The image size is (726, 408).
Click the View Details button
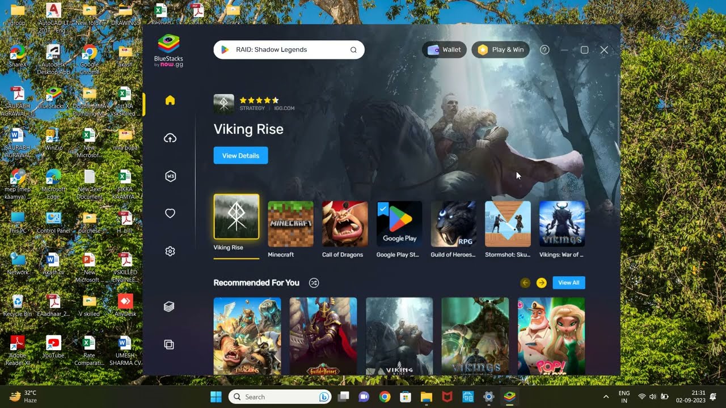tap(240, 155)
